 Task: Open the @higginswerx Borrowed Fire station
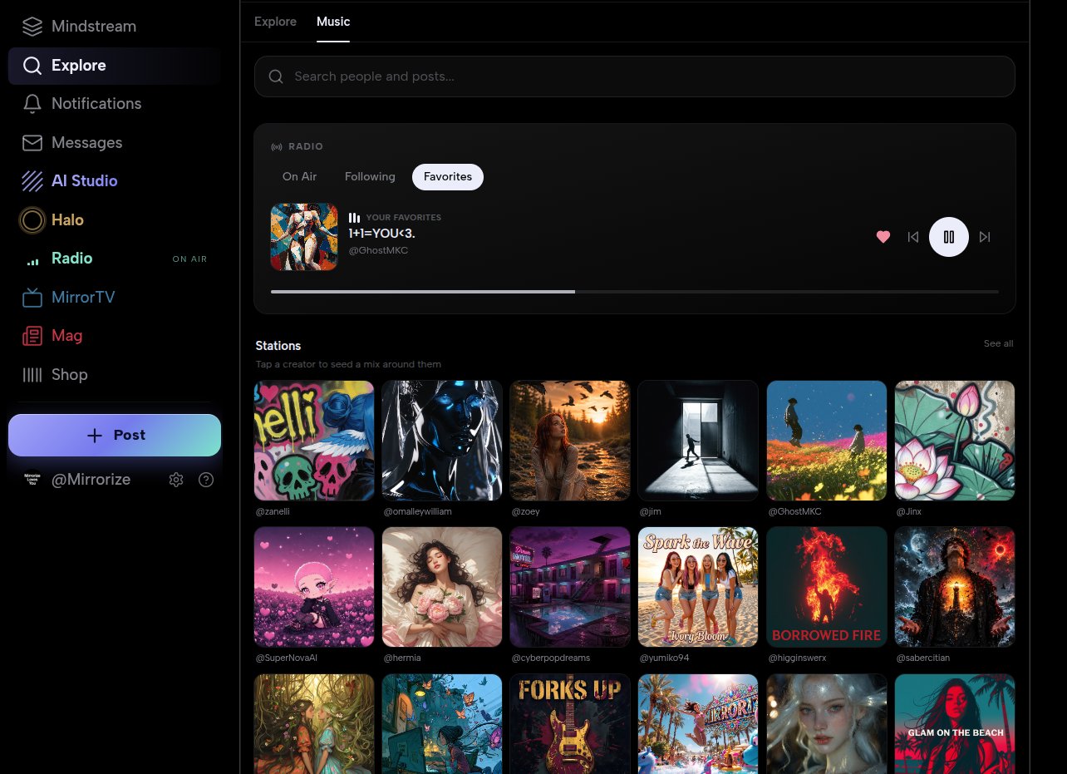click(827, 587)
